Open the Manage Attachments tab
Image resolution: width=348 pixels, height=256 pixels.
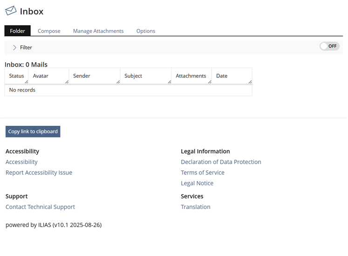click(98, 31)
